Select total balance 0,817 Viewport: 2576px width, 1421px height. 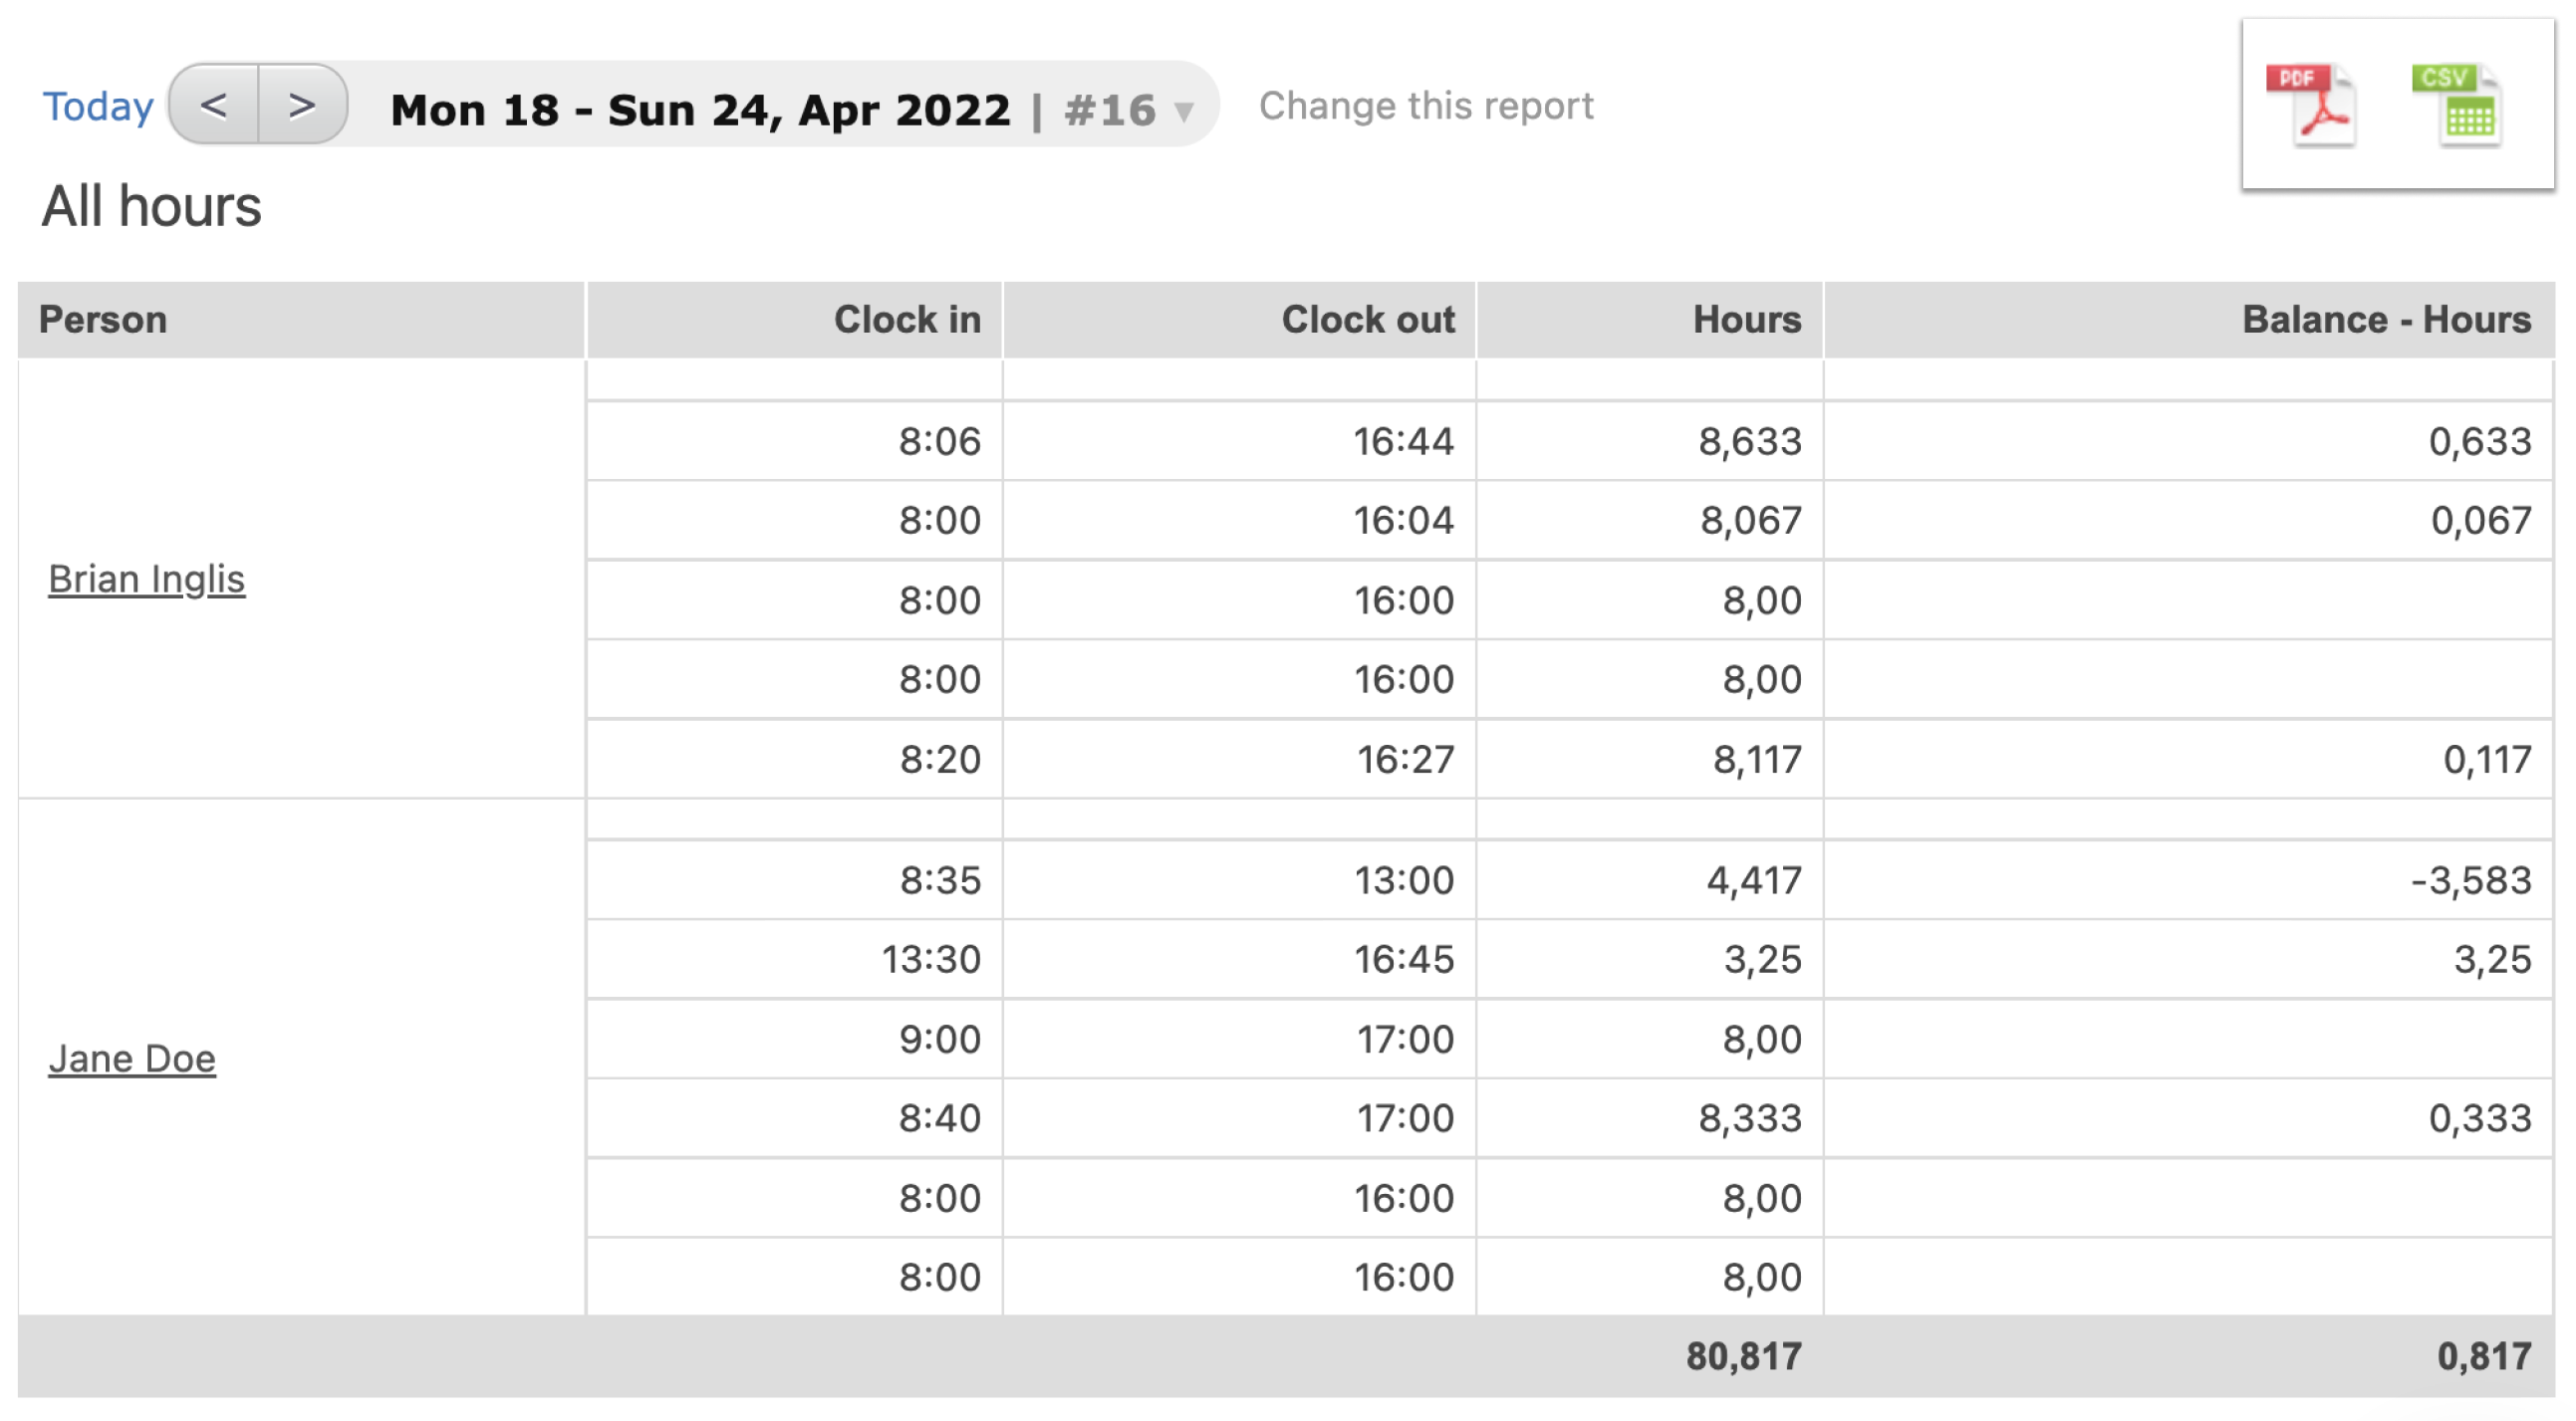coord(2484,1357)
